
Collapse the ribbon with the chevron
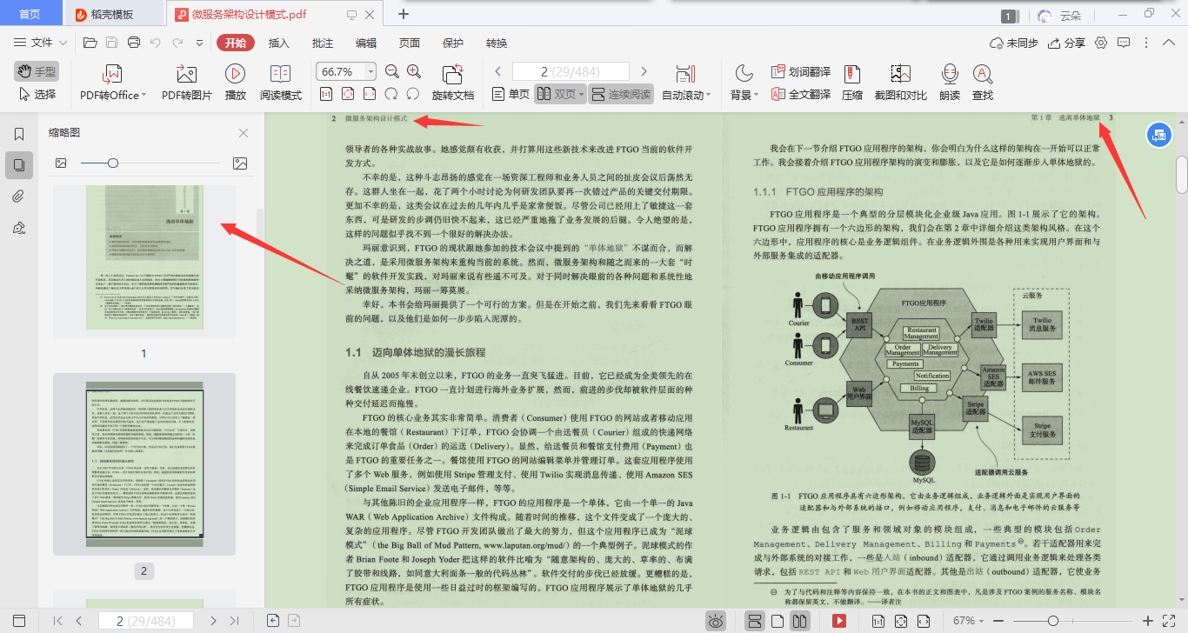pyautogui.click(x=1168, y=43)
